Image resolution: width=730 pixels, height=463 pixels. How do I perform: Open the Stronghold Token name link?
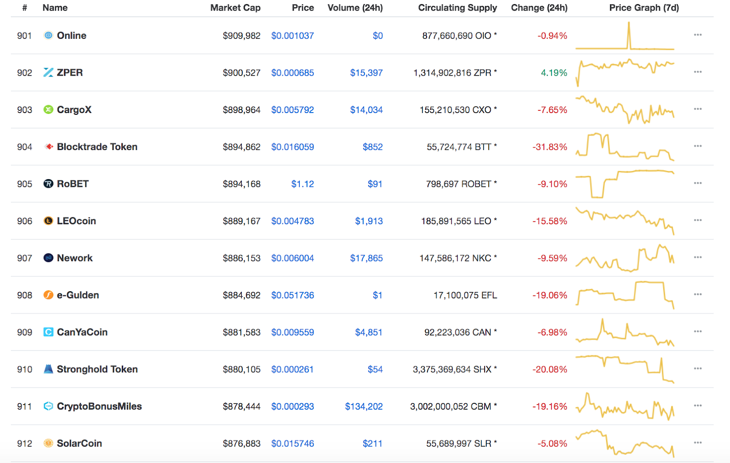(97, 369)
